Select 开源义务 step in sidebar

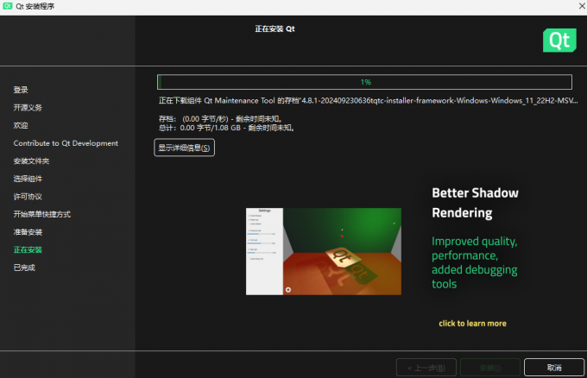coord(28,108)
